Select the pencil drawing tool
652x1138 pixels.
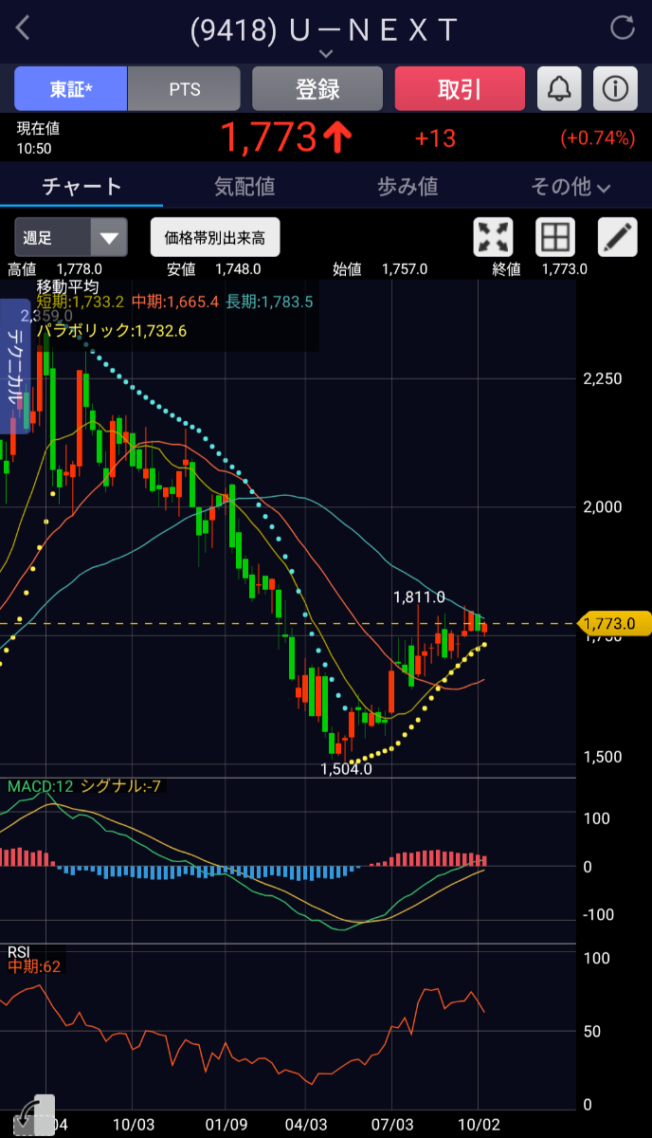(x=618, y=237)
